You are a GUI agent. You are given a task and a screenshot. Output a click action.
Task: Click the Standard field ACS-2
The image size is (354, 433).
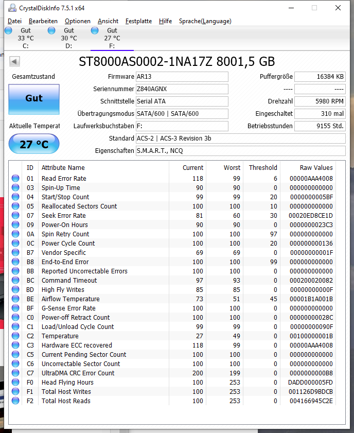point(241,138)
